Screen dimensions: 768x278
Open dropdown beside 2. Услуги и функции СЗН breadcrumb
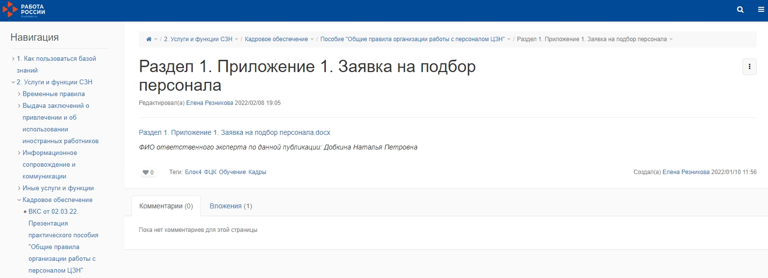click(237, 39)
